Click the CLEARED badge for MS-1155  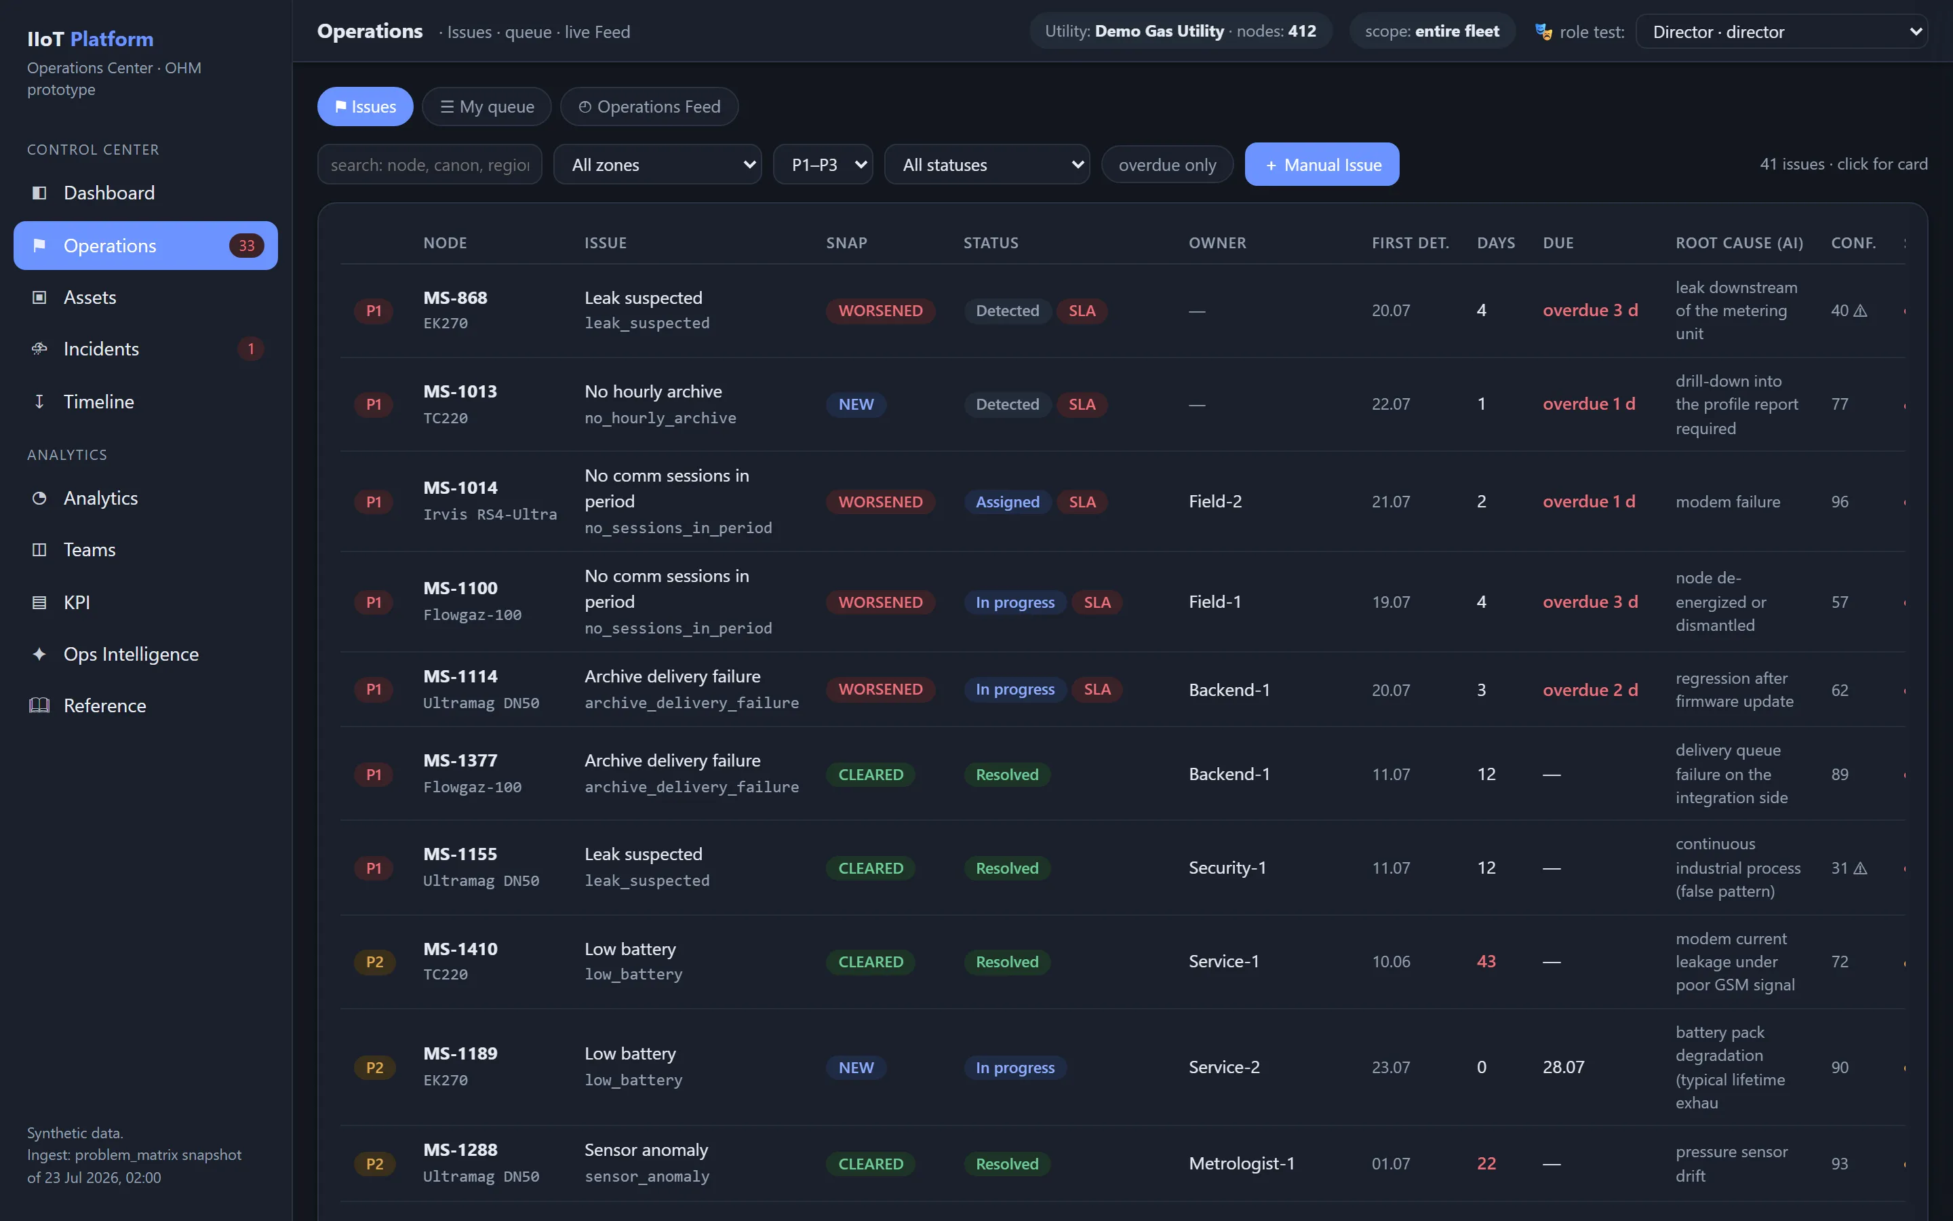click(x=871, y=868)
